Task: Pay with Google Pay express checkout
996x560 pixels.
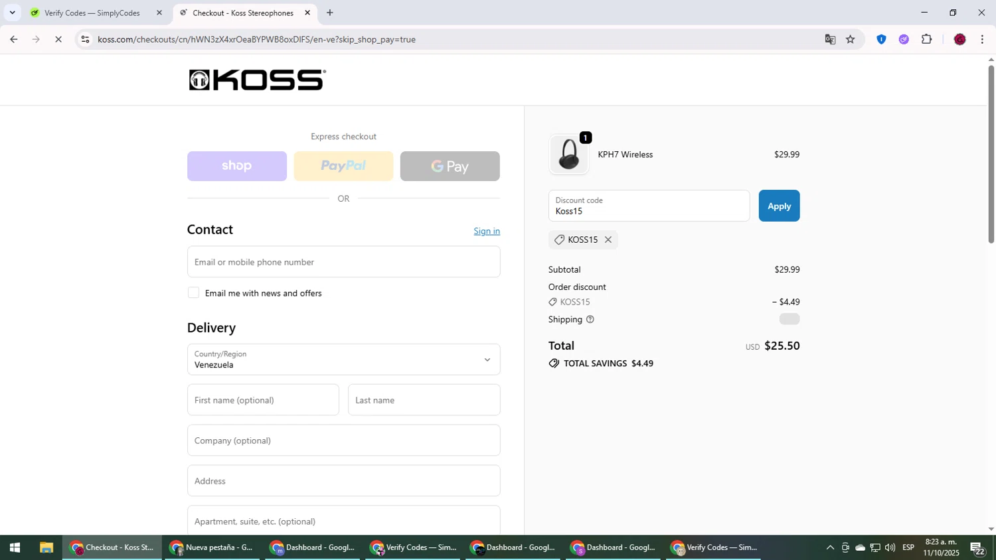Action: pyautogui.click(x=450, y=166)
